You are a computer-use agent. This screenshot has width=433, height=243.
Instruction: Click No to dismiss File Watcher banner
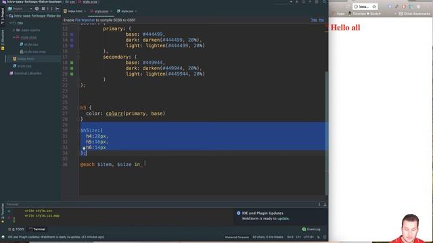[321, 20]
